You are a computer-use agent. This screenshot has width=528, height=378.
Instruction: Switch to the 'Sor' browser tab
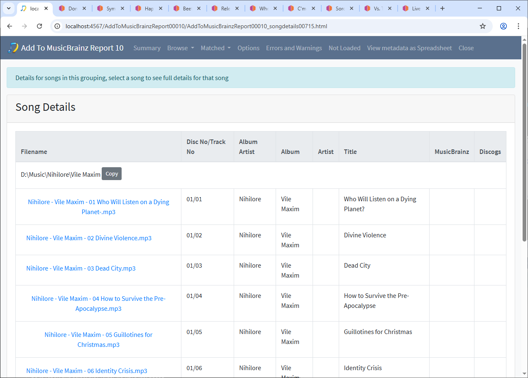point(340,8)
